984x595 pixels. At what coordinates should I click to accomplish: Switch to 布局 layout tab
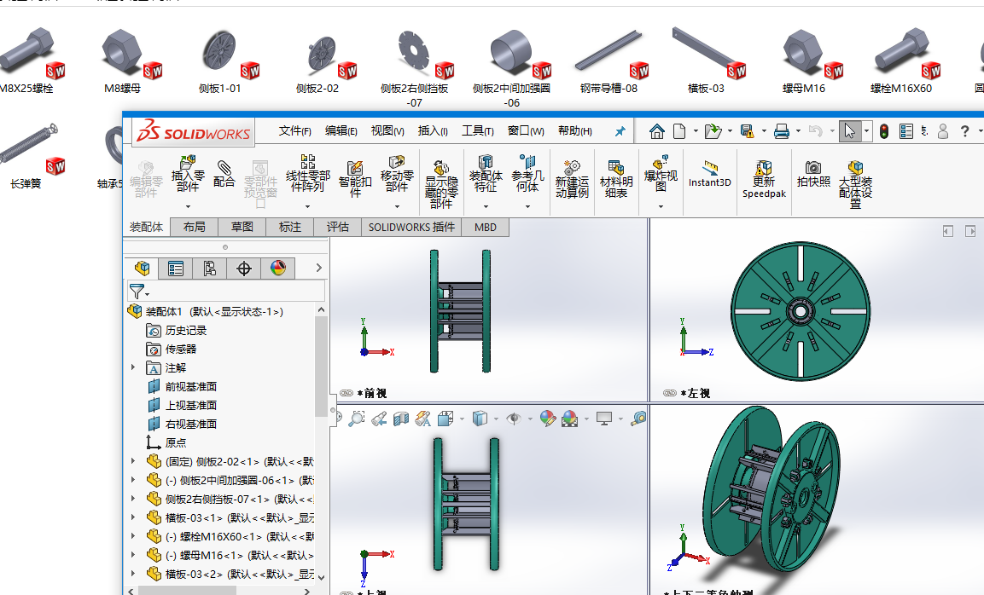194,227
